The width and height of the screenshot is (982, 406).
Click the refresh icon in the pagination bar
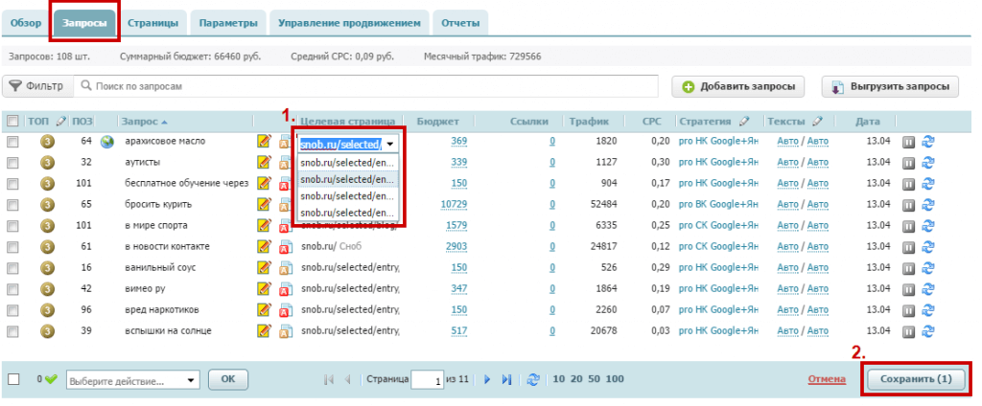tap(533, 379)
